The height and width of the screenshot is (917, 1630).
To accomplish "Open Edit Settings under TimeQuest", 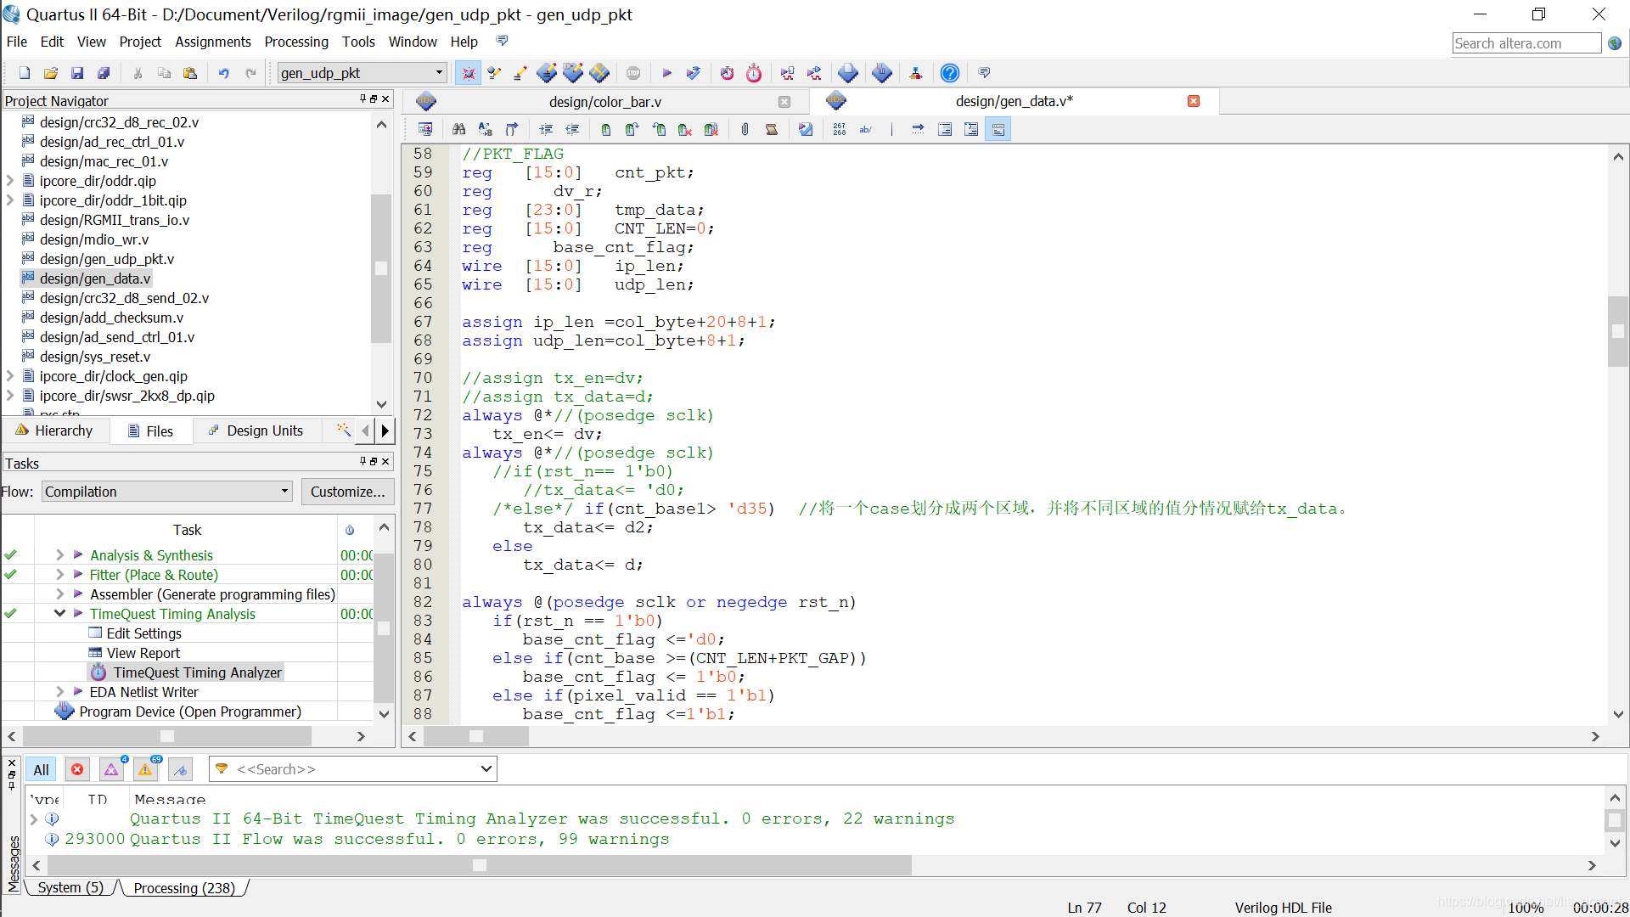I will (143, 633).
